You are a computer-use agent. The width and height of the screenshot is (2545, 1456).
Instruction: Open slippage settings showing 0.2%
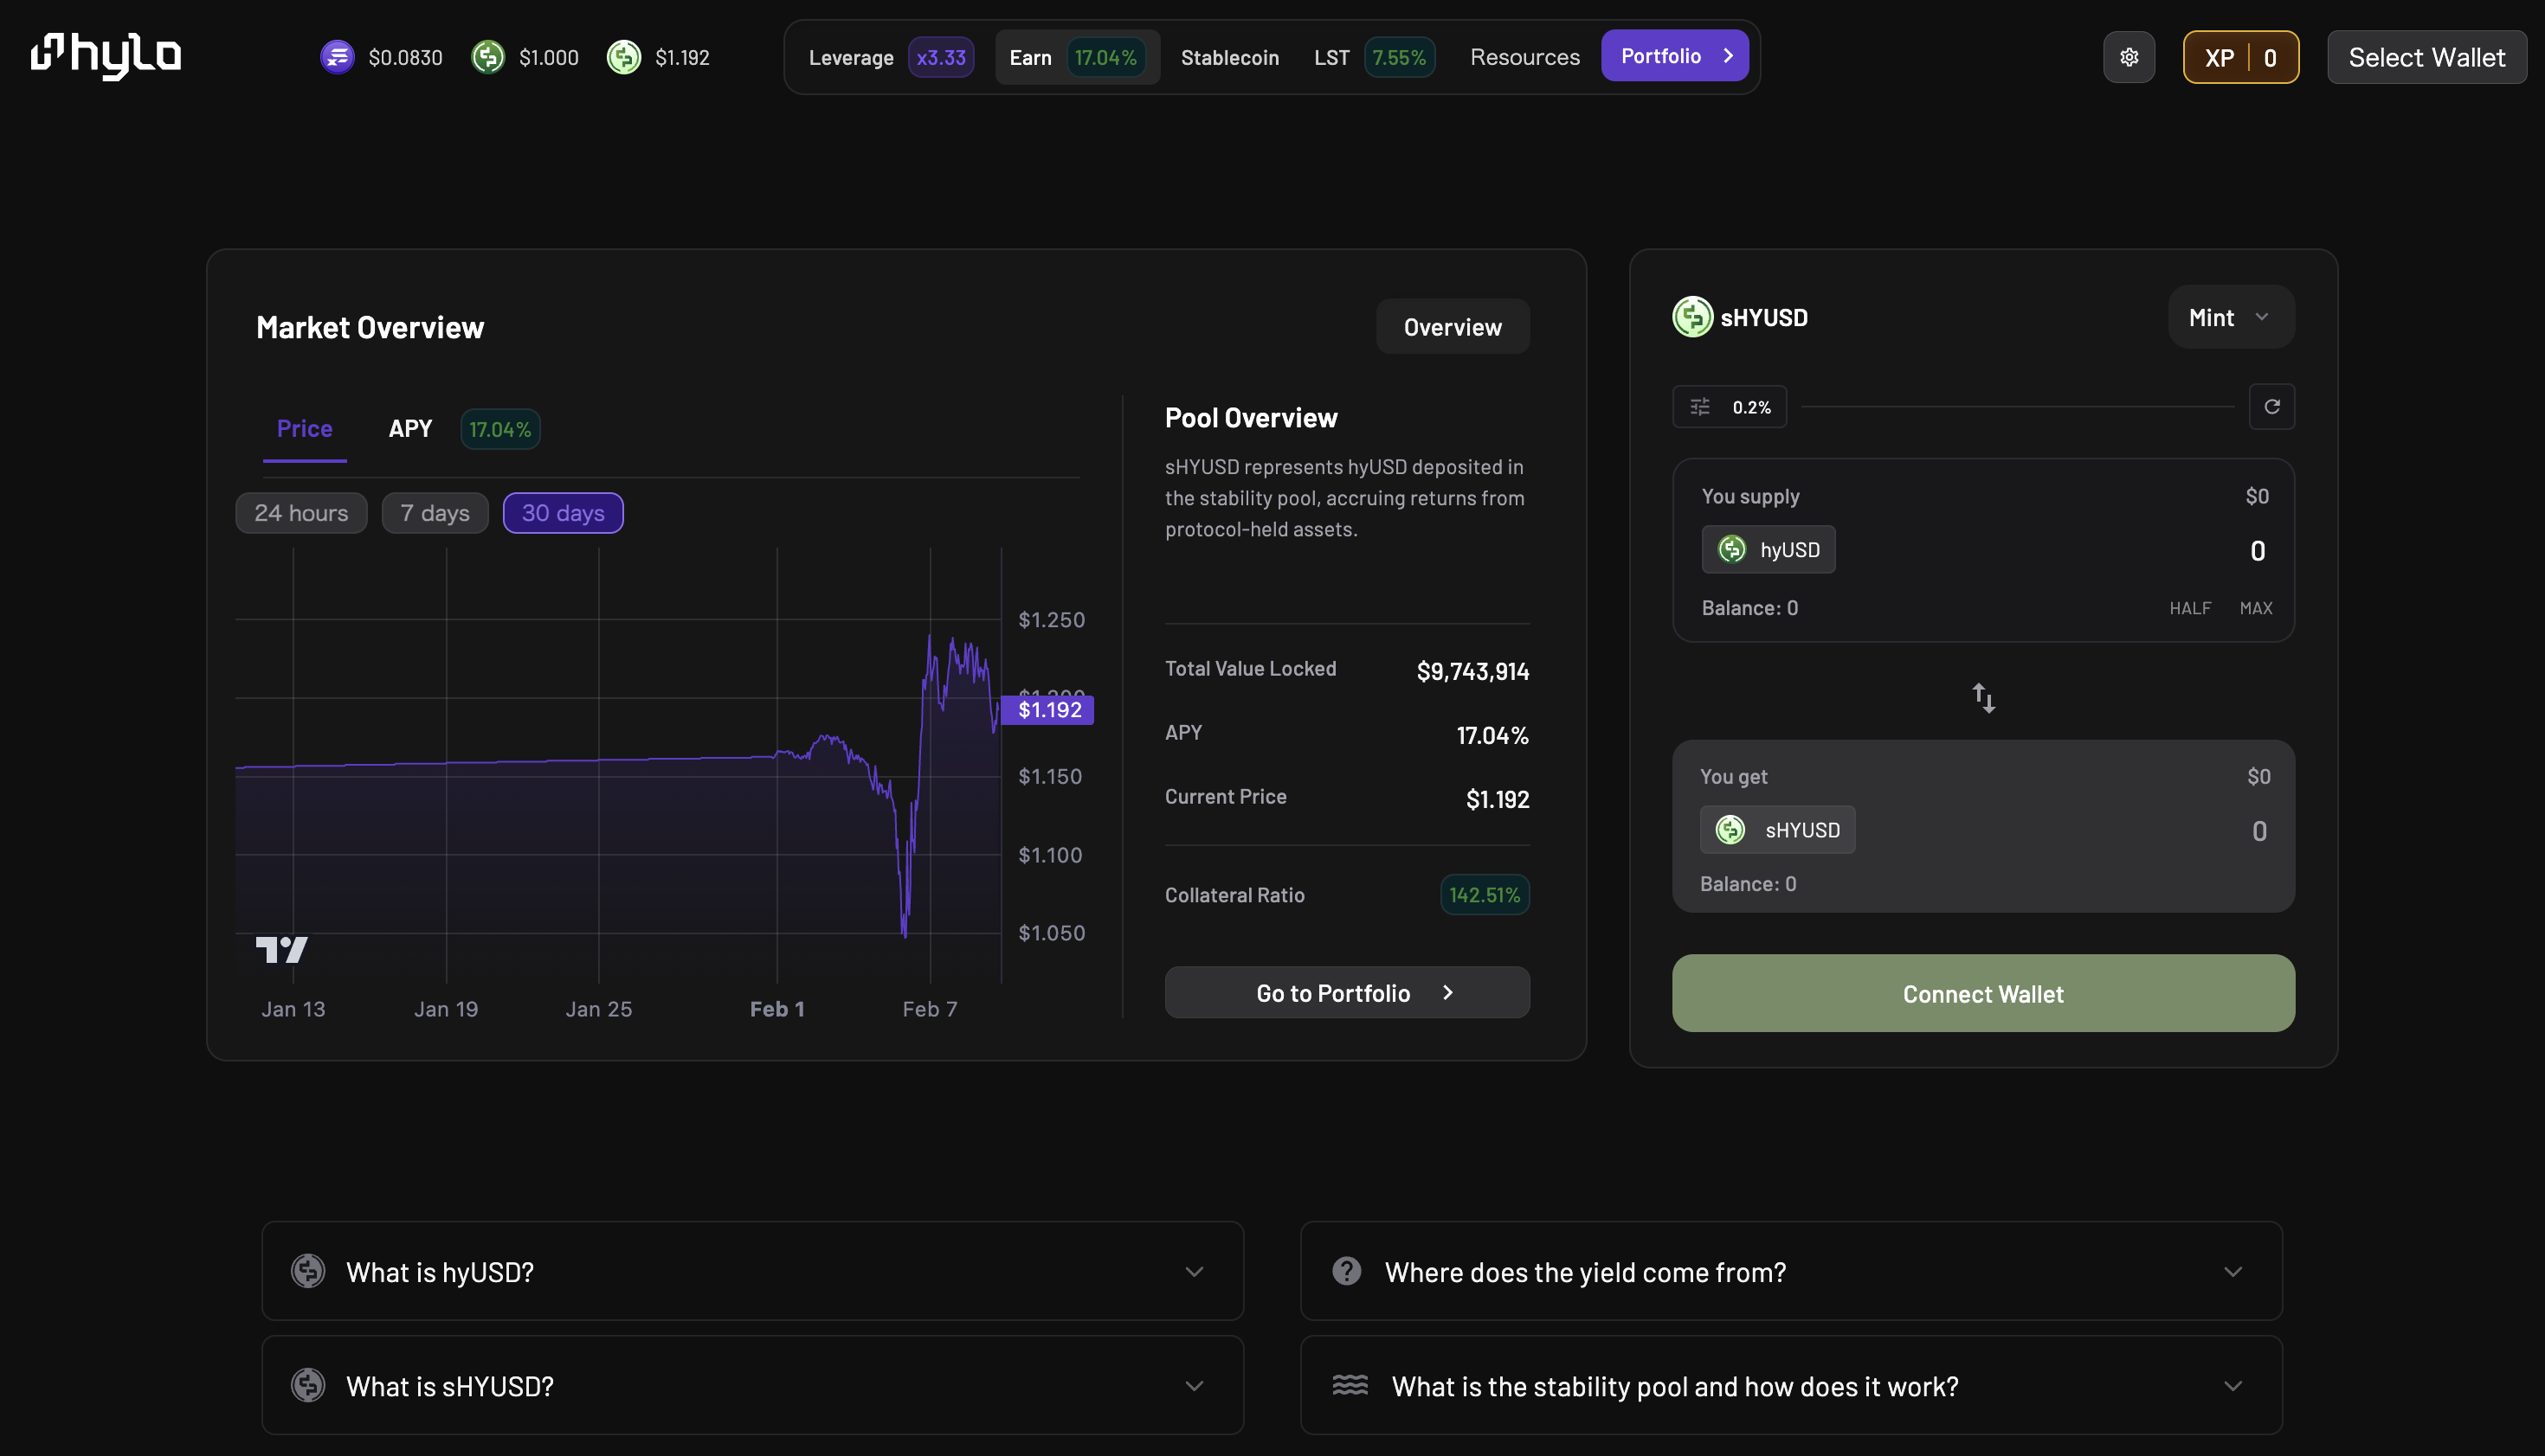[x=1730, y=407]
